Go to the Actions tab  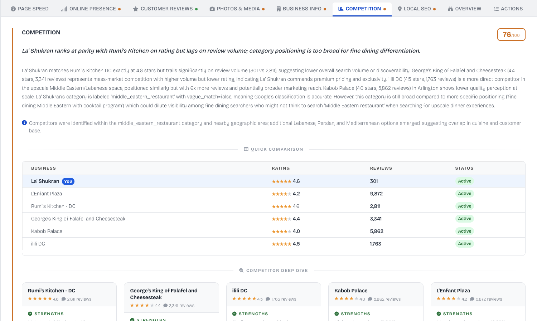[x=508, y=9]
